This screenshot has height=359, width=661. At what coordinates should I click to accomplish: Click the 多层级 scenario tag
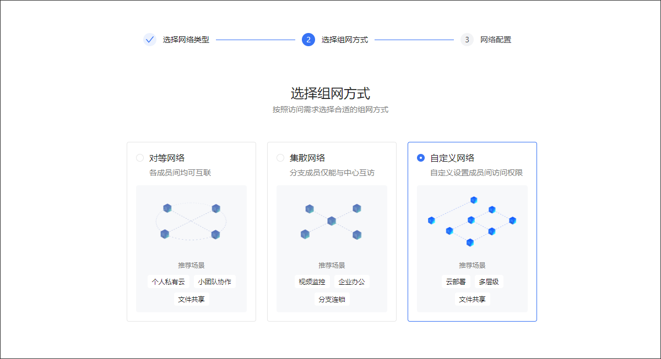point(489,282)
